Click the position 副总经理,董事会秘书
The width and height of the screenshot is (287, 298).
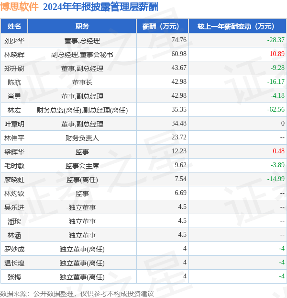82,55
